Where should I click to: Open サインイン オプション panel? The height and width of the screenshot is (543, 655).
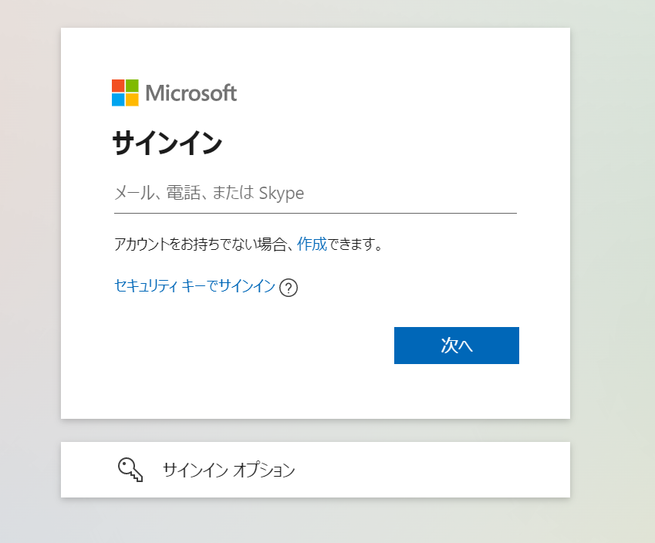pyautogui.click(x=316, y=470)
